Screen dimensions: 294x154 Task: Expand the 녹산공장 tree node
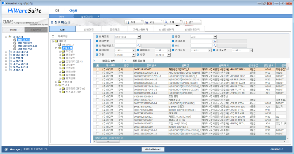(56, 82)
